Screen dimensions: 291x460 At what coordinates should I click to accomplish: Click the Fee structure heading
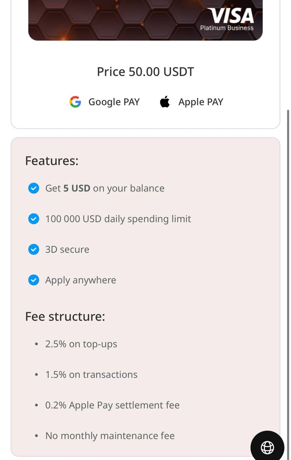pyautogui.click(x=65, y=317)
